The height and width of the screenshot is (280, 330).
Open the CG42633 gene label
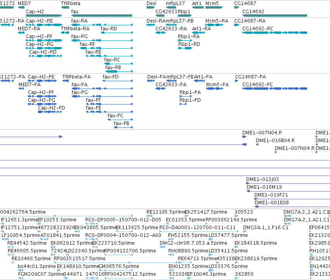(166, 11)
